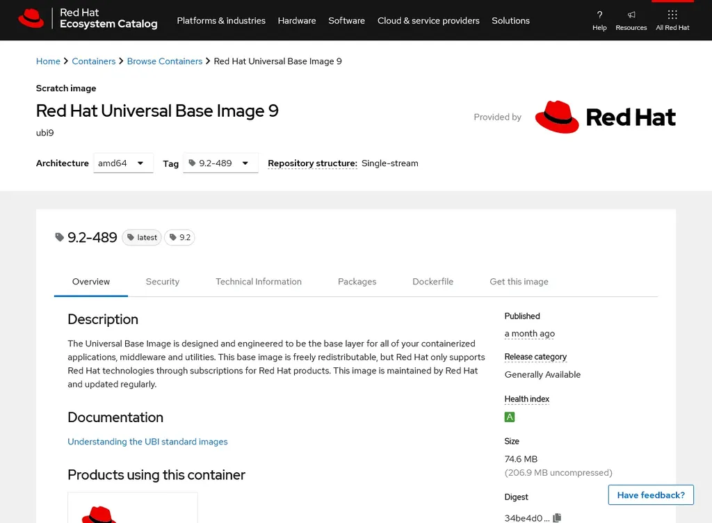
Task: Select the Overview tab
Action: pos(91,282)
